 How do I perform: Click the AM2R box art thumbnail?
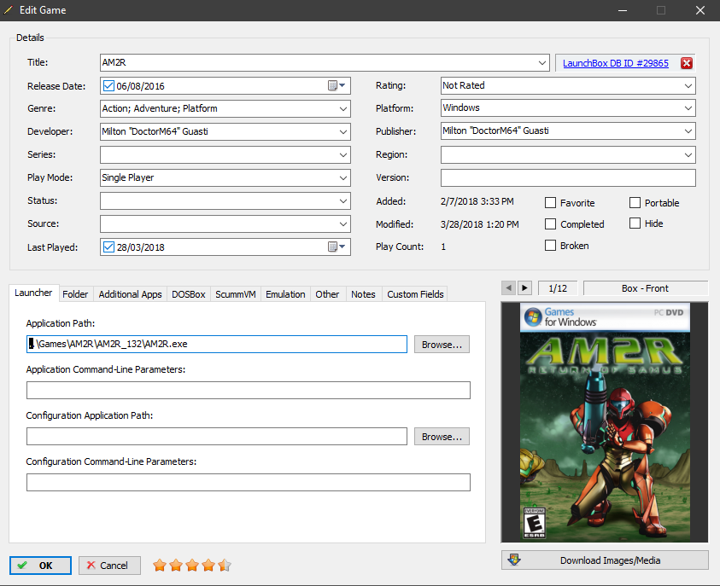[x=605, y=422]
